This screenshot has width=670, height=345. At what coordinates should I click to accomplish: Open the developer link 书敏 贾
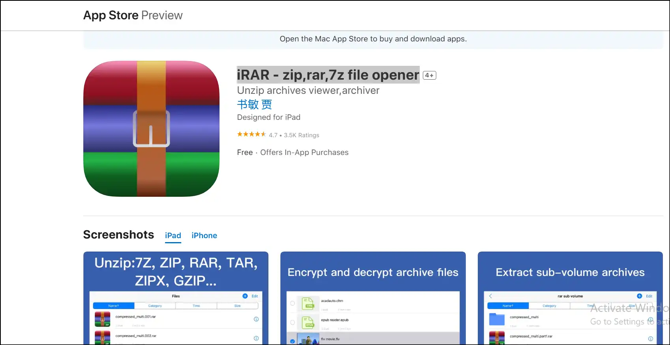[x=254, y=104]
